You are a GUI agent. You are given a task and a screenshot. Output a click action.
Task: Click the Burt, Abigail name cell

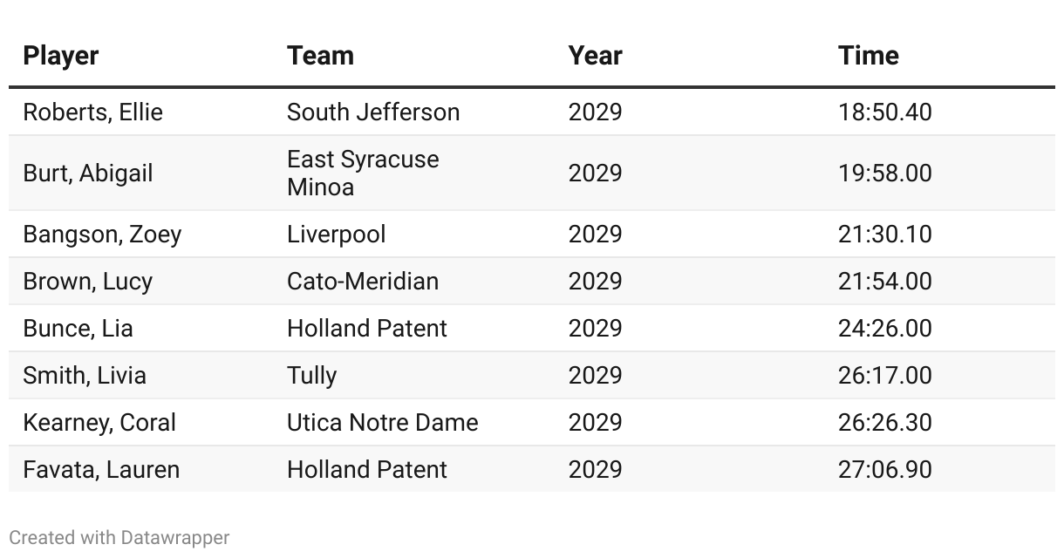87,174
